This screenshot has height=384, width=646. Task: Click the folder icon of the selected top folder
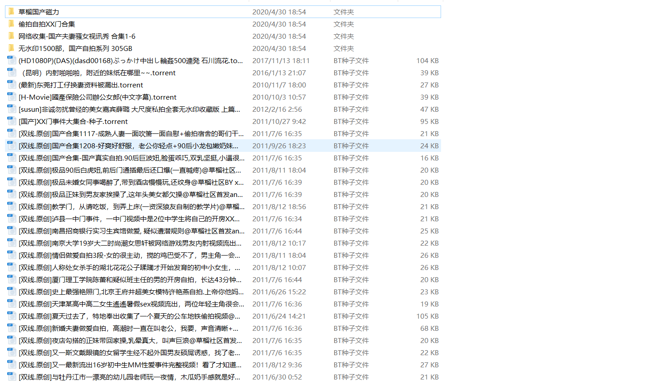coord(12,11)
